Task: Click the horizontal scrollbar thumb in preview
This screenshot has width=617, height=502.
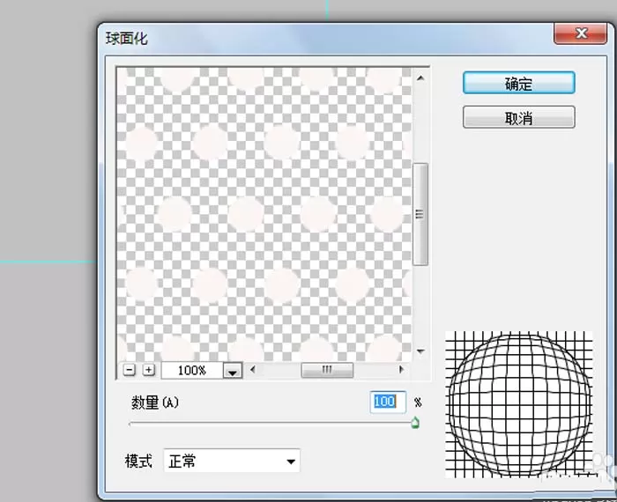Action: tap(327, 370)
